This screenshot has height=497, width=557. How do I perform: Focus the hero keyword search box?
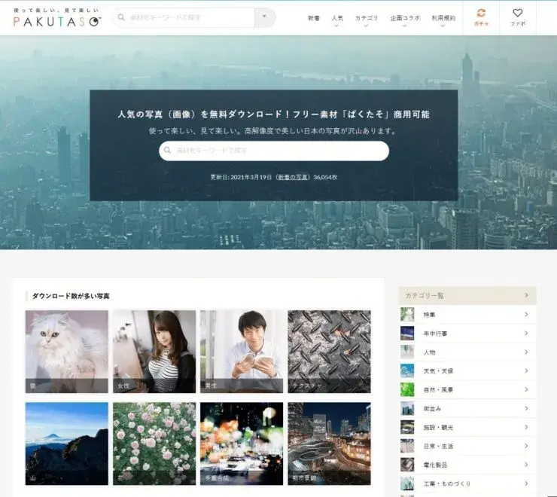(x=274, y=151)
